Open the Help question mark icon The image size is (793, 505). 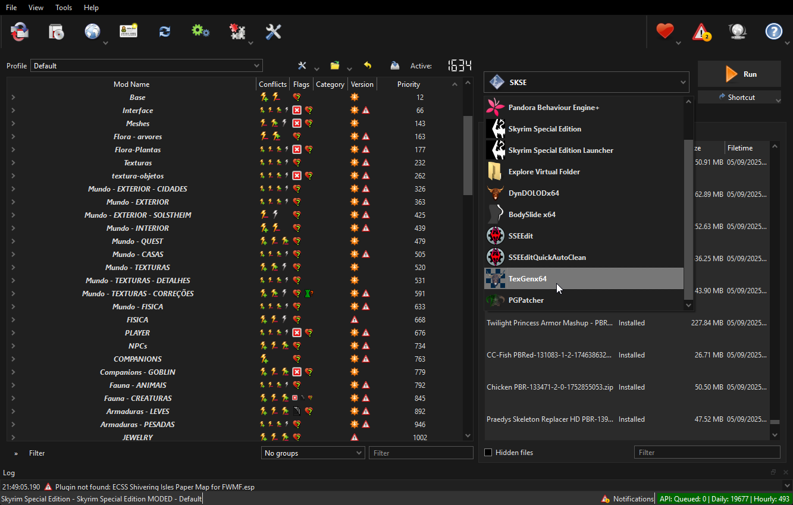pyautogui.click(x=773, y=32)
